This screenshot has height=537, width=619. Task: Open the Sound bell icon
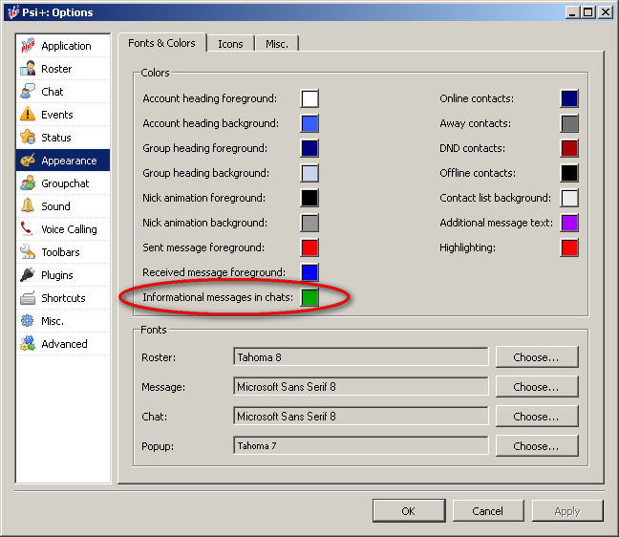pyautogui.click(x=27, y=206)
